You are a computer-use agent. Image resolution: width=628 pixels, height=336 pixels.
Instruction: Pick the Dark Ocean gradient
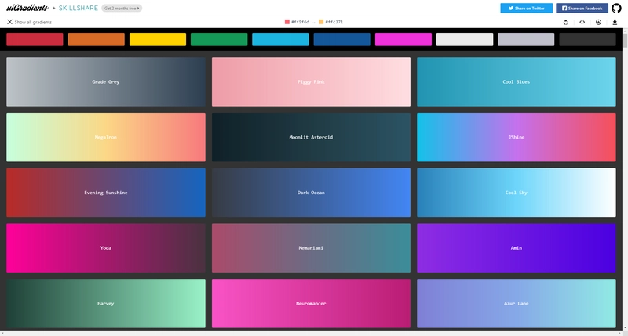click(x=311, y=193)
